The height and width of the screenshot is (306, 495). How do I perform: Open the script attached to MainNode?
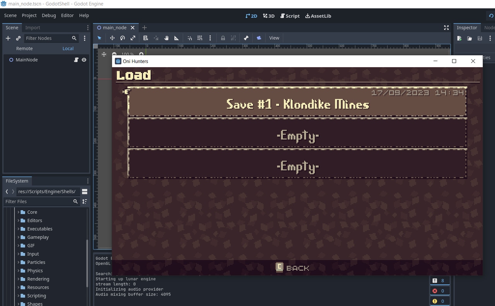click(76, 60)
